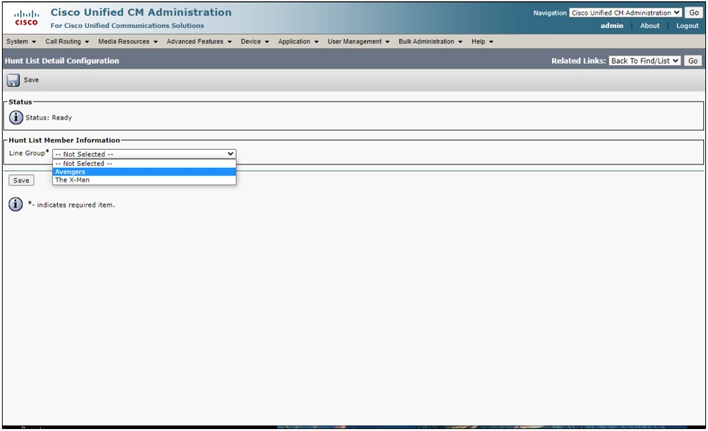Select Avengers from Line Group list
Image resolution: width=708 pixels, height=431 pixels.
144,172
